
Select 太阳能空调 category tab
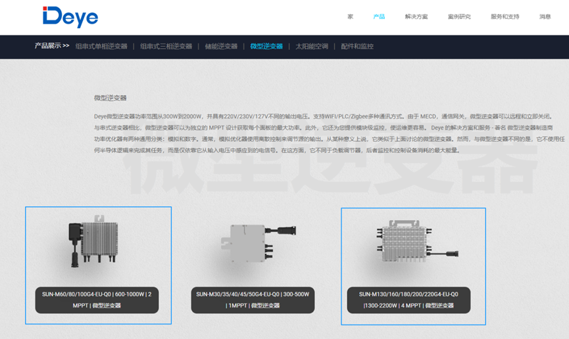coord(312,47)
